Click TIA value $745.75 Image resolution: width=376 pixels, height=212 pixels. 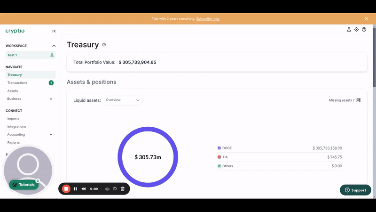335,157
